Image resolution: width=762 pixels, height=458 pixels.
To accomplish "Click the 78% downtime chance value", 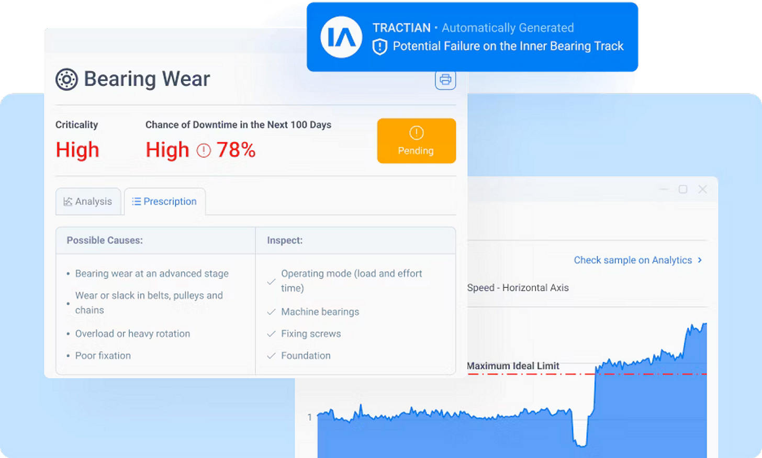I will 236,150.
